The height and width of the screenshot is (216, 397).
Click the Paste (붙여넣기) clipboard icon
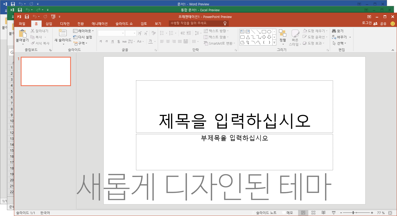(23, 33)
